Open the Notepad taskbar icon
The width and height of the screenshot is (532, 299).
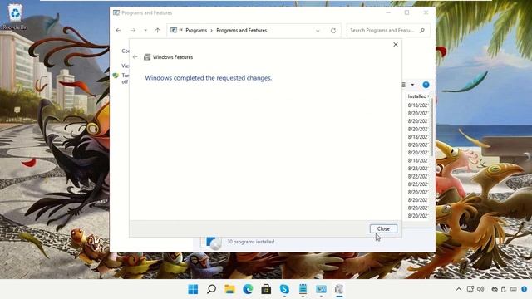(x=303, y=289)
